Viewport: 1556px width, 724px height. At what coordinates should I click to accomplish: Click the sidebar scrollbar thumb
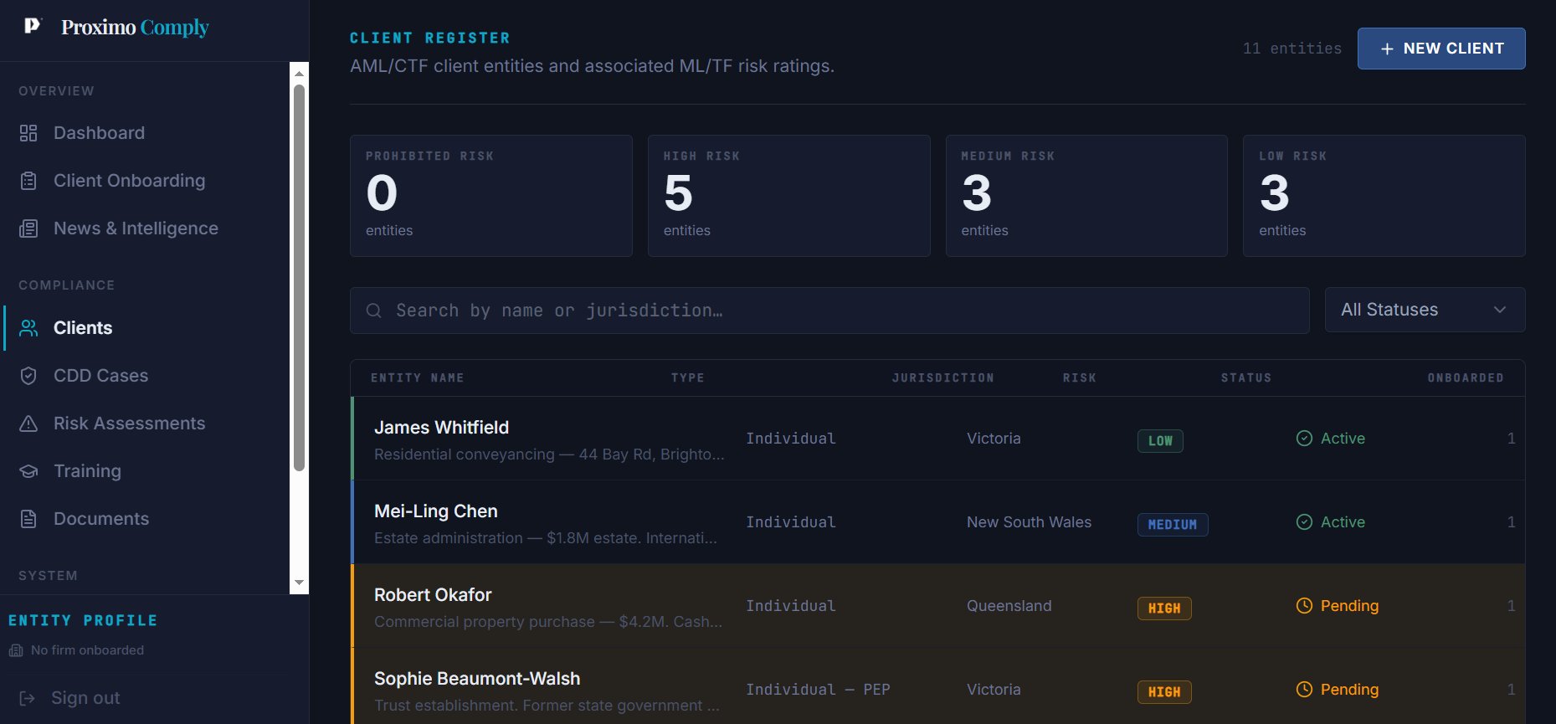[x=299, y=278]
